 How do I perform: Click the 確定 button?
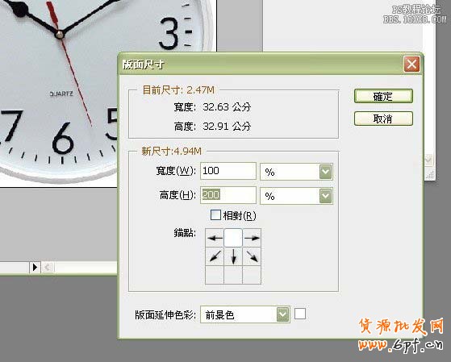[383, 96]
